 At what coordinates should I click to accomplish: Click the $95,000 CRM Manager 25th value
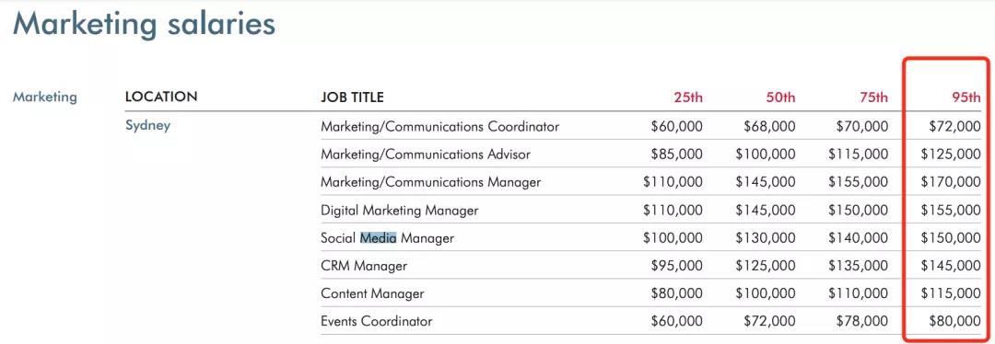tap(676, 266)
